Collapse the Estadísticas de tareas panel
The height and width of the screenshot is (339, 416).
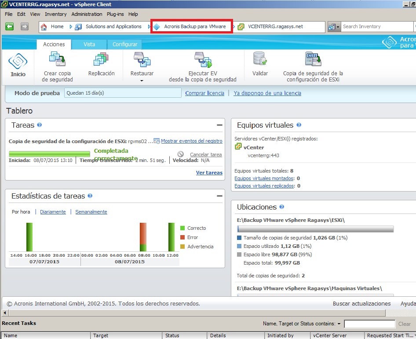click(219, 196)
